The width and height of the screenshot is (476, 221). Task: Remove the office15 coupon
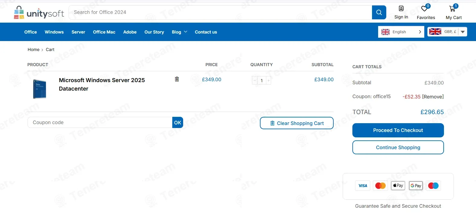433,97
